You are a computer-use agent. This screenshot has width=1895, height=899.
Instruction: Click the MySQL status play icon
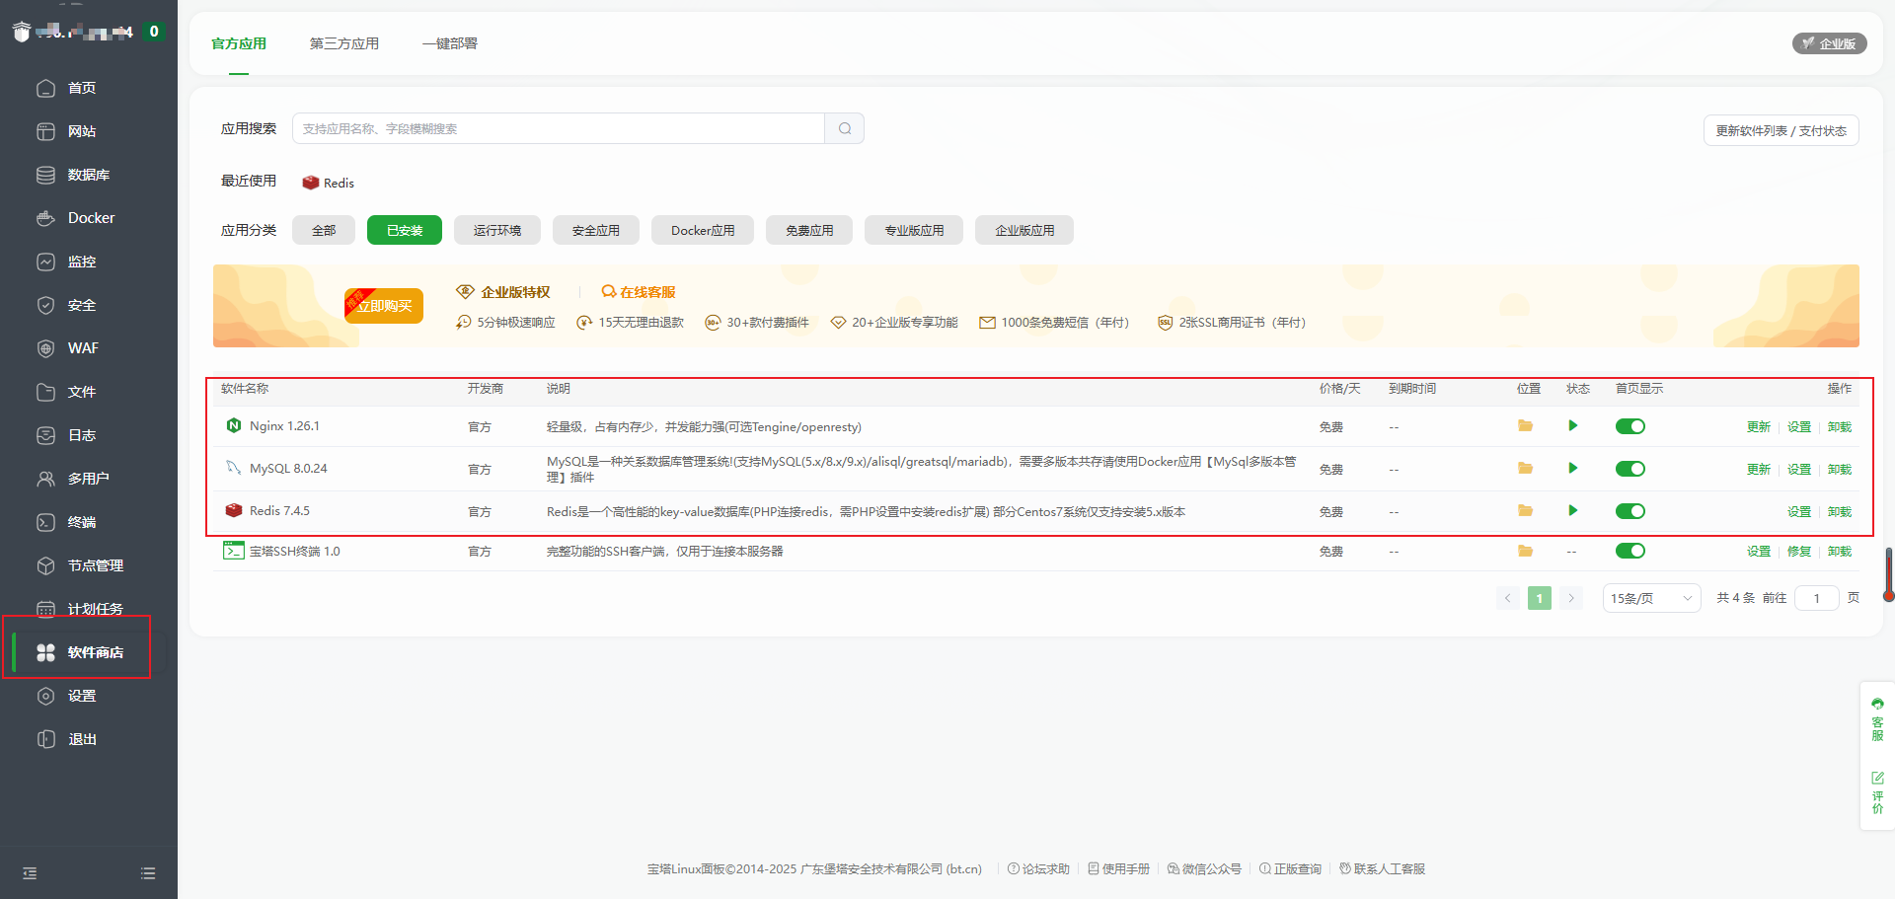tap(1572, 469)
